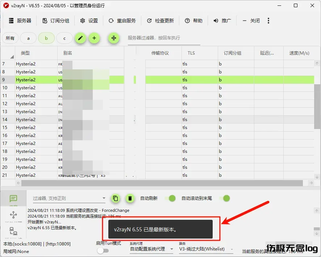Image resolution: width=321 pixels, height=257 pixels.
Task: Sort by the 别名 column header
Action: click(91, 53)
